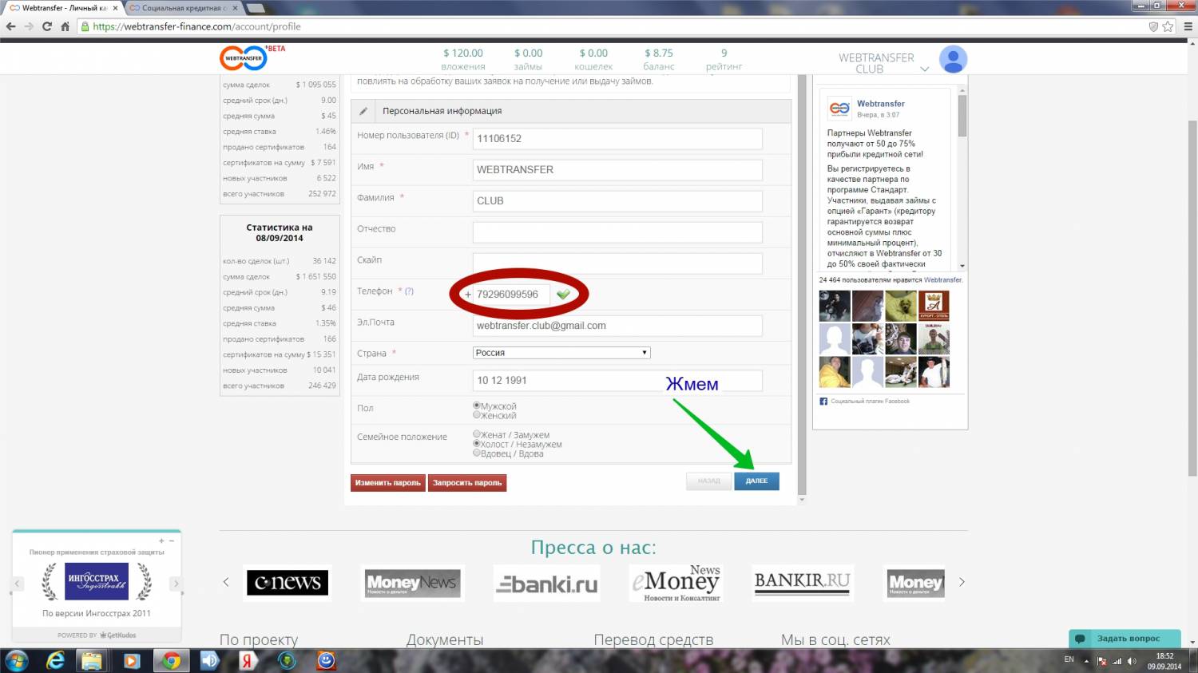Click Задать вопрос chat button
Image resolution: width=1198 pixels, height=673 pixels.
pyautogui.click(x=1125, y=639)
